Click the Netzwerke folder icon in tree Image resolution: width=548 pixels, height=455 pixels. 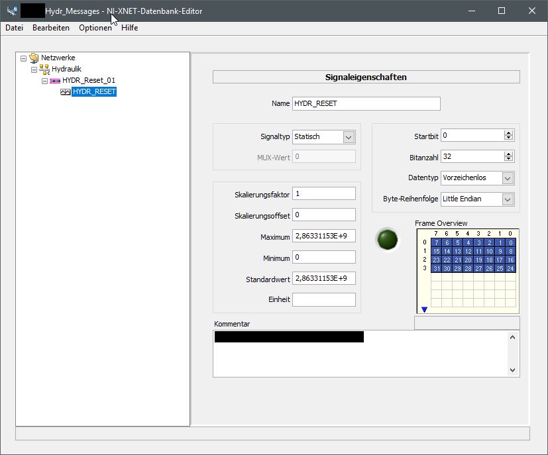pos(34,58)
